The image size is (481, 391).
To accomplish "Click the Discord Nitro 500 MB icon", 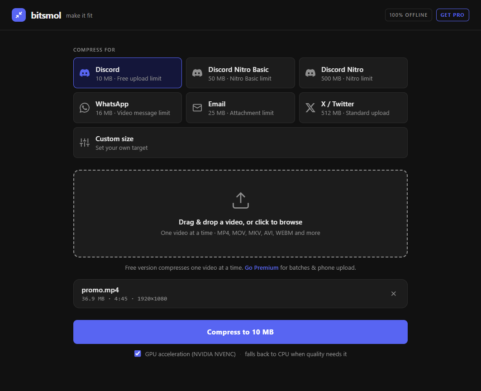I will [310, 73].
